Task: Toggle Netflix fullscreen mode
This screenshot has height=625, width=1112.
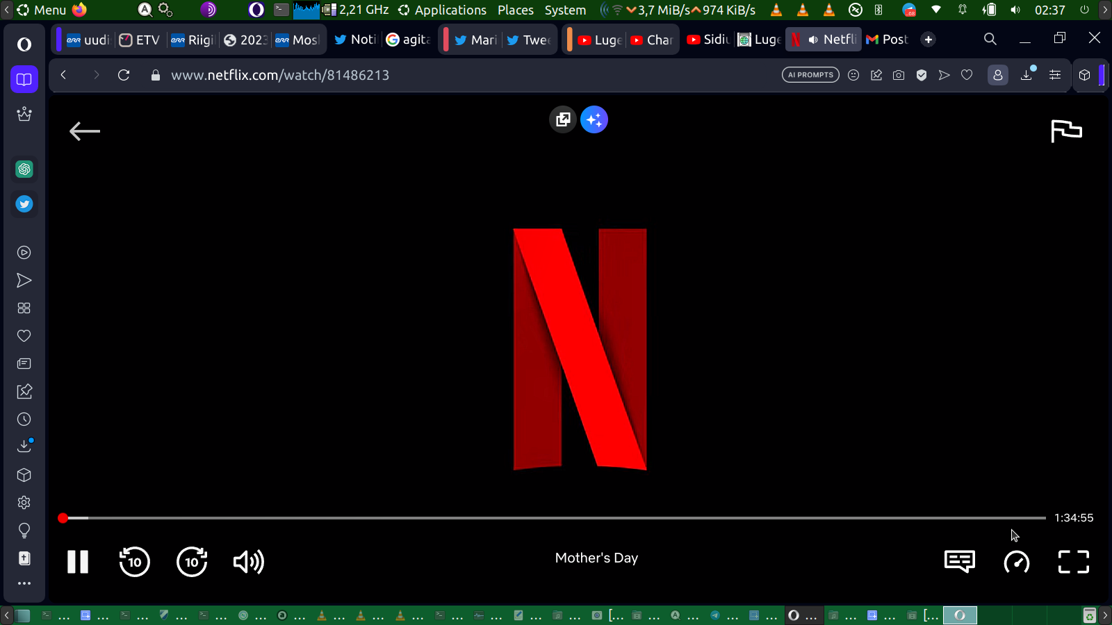Action: 1074,562
